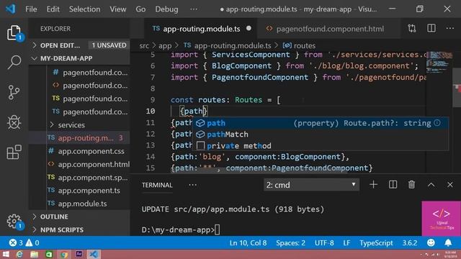Close the terminal panel
The image size is (461, 259).
(449, 185)
